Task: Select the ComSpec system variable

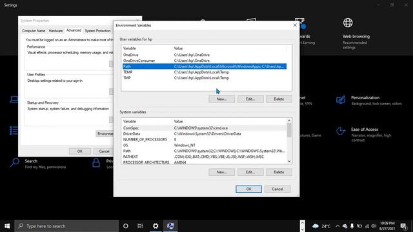Action: tap(205, 128)
